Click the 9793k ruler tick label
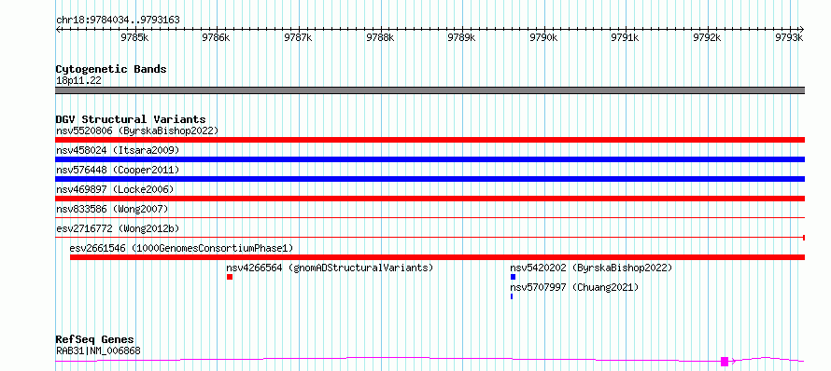831x371 pixels. pyautogui.click(x=790, y=37)
